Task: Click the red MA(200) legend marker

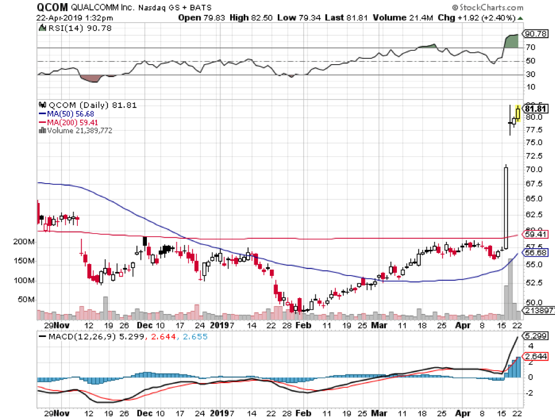Action: point(42,122)
